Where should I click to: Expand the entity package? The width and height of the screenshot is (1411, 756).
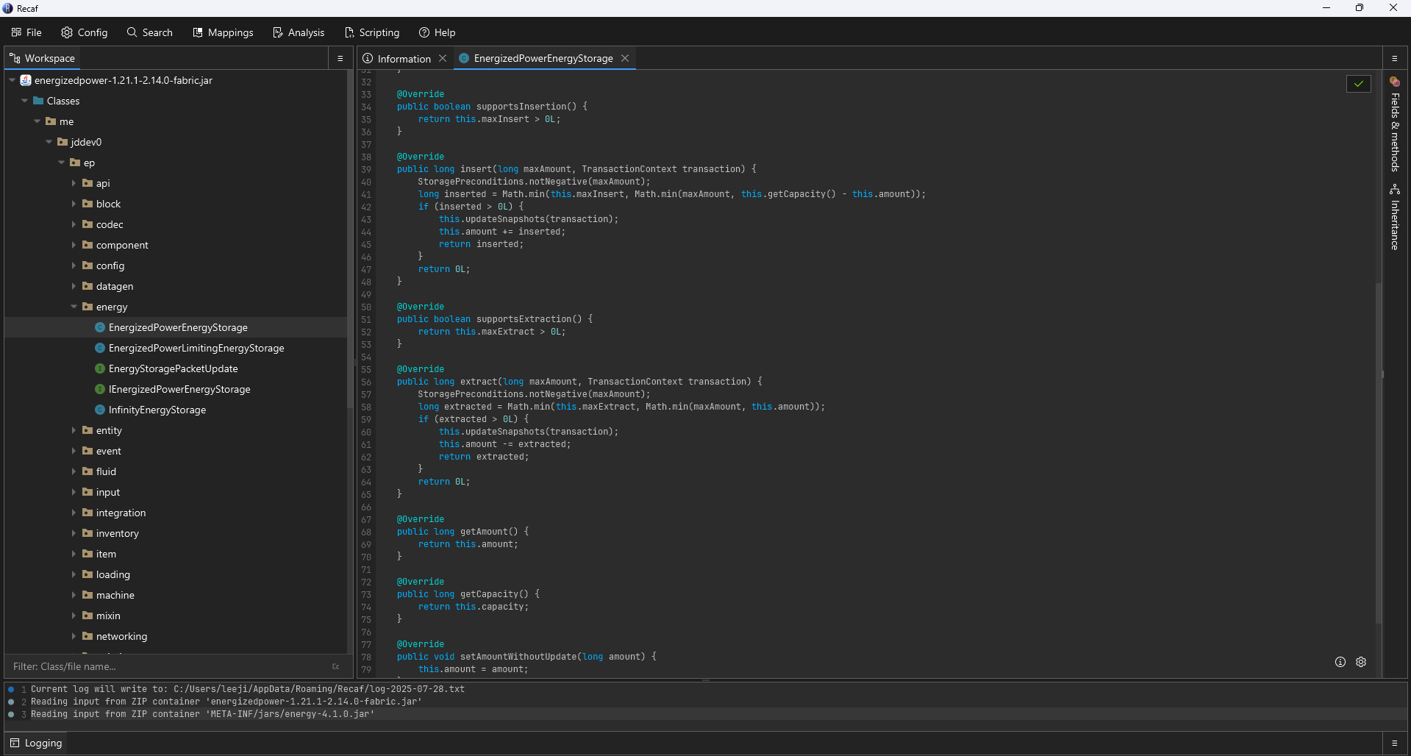74,430
